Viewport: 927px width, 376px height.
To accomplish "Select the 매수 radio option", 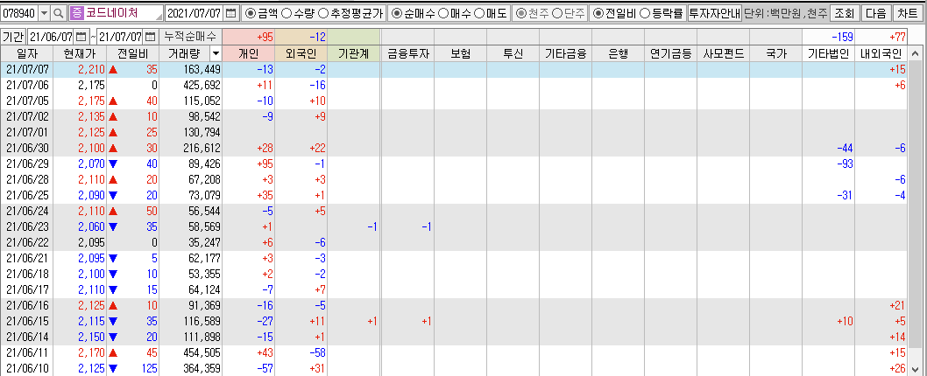I will point(442,13).
